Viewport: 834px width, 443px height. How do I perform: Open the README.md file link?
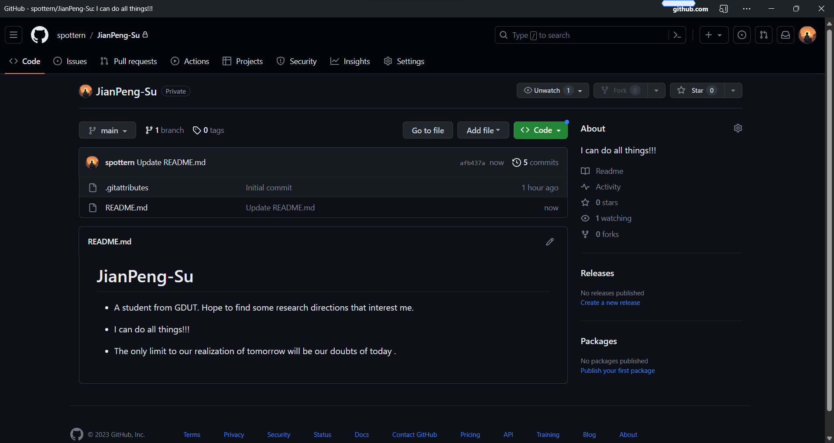point(127,208)
